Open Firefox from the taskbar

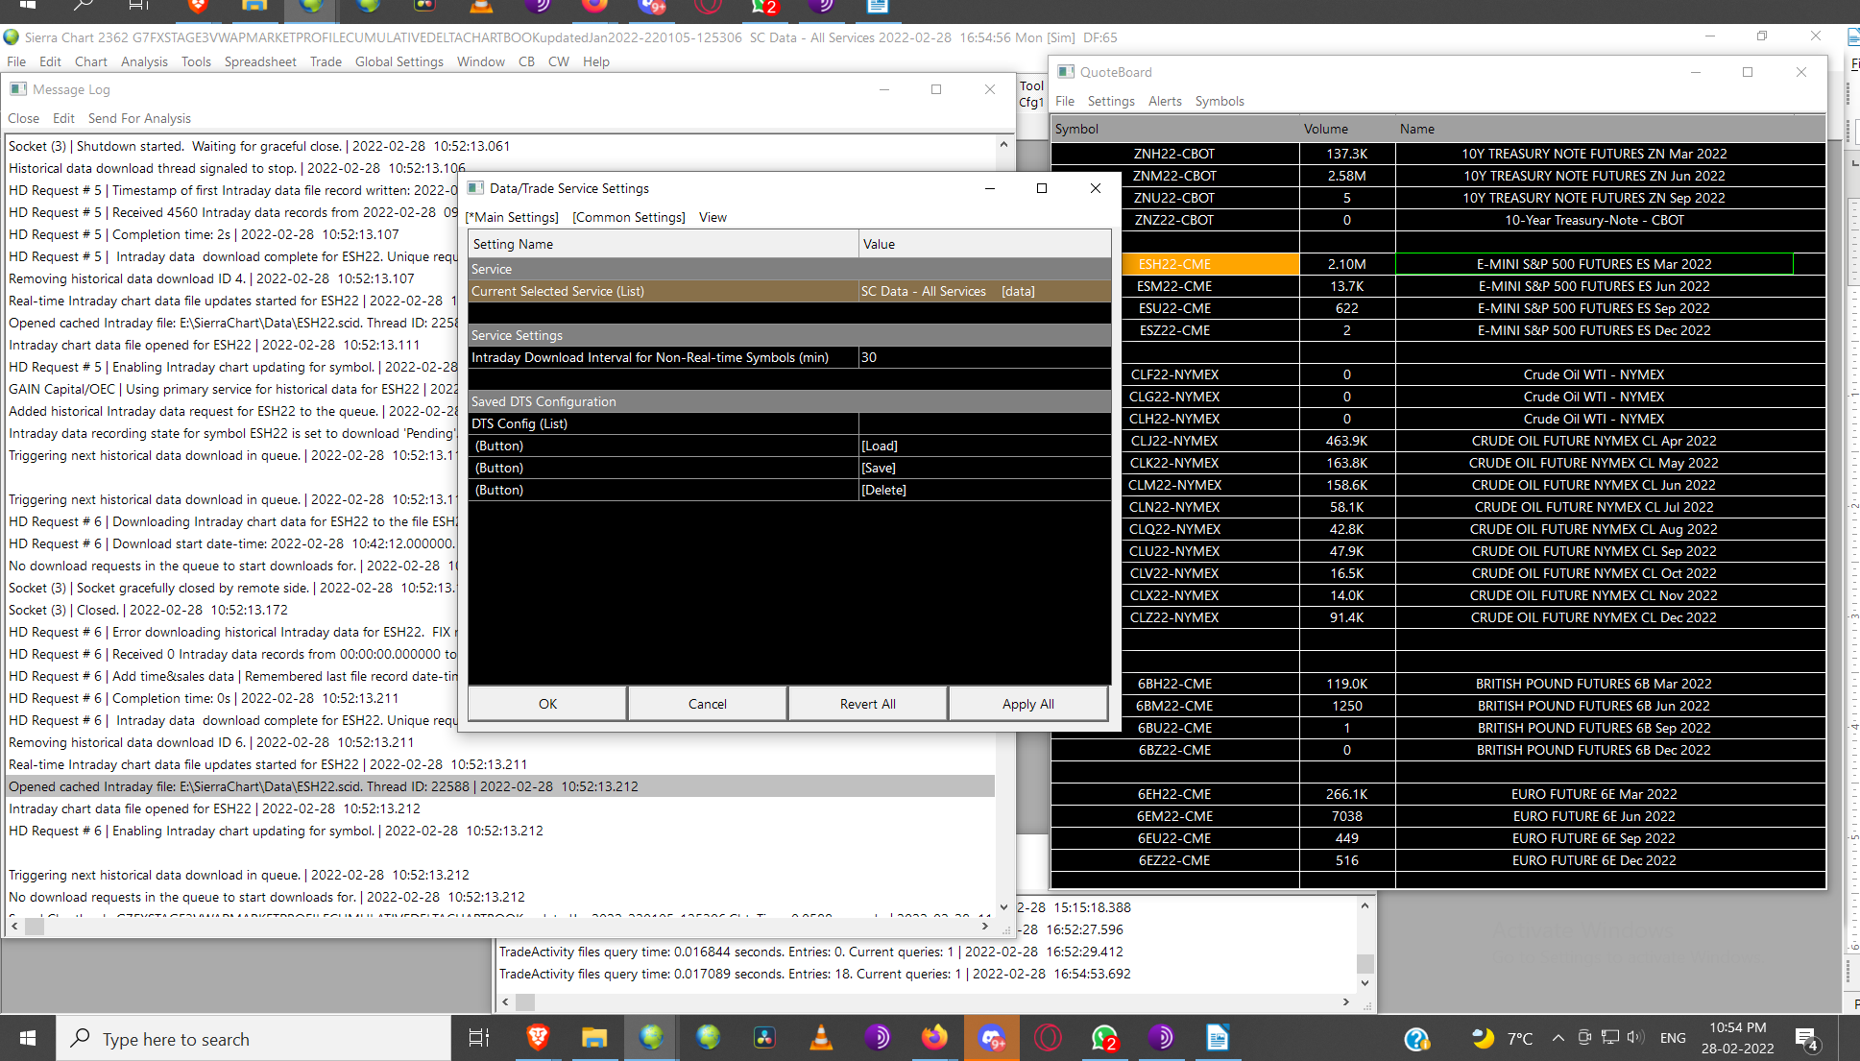(934, 1038)
